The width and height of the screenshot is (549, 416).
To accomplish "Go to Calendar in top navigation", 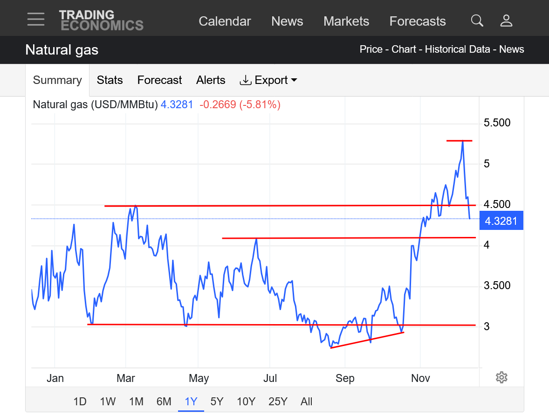I will 225,21.
